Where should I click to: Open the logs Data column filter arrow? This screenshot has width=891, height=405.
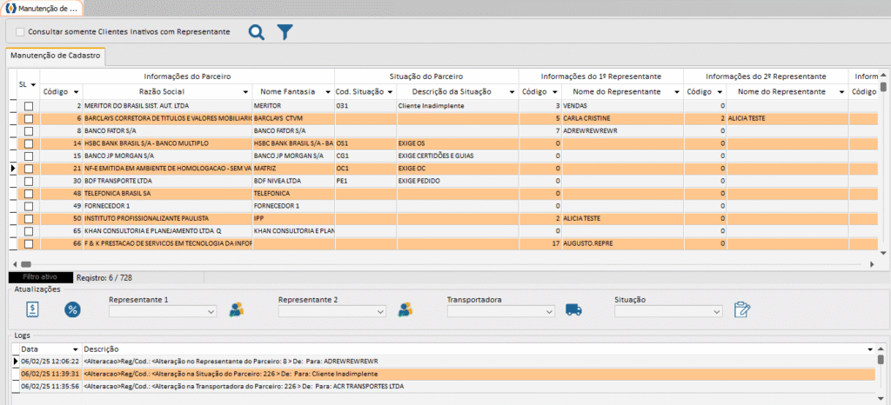[75, 349]
